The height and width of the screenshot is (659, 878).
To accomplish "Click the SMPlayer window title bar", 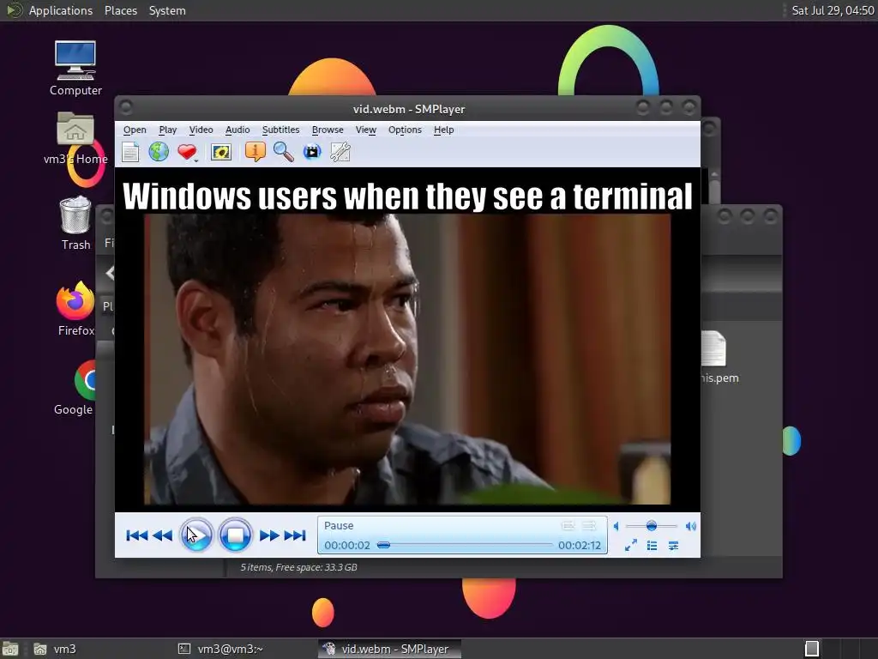I will pos(408,109).
